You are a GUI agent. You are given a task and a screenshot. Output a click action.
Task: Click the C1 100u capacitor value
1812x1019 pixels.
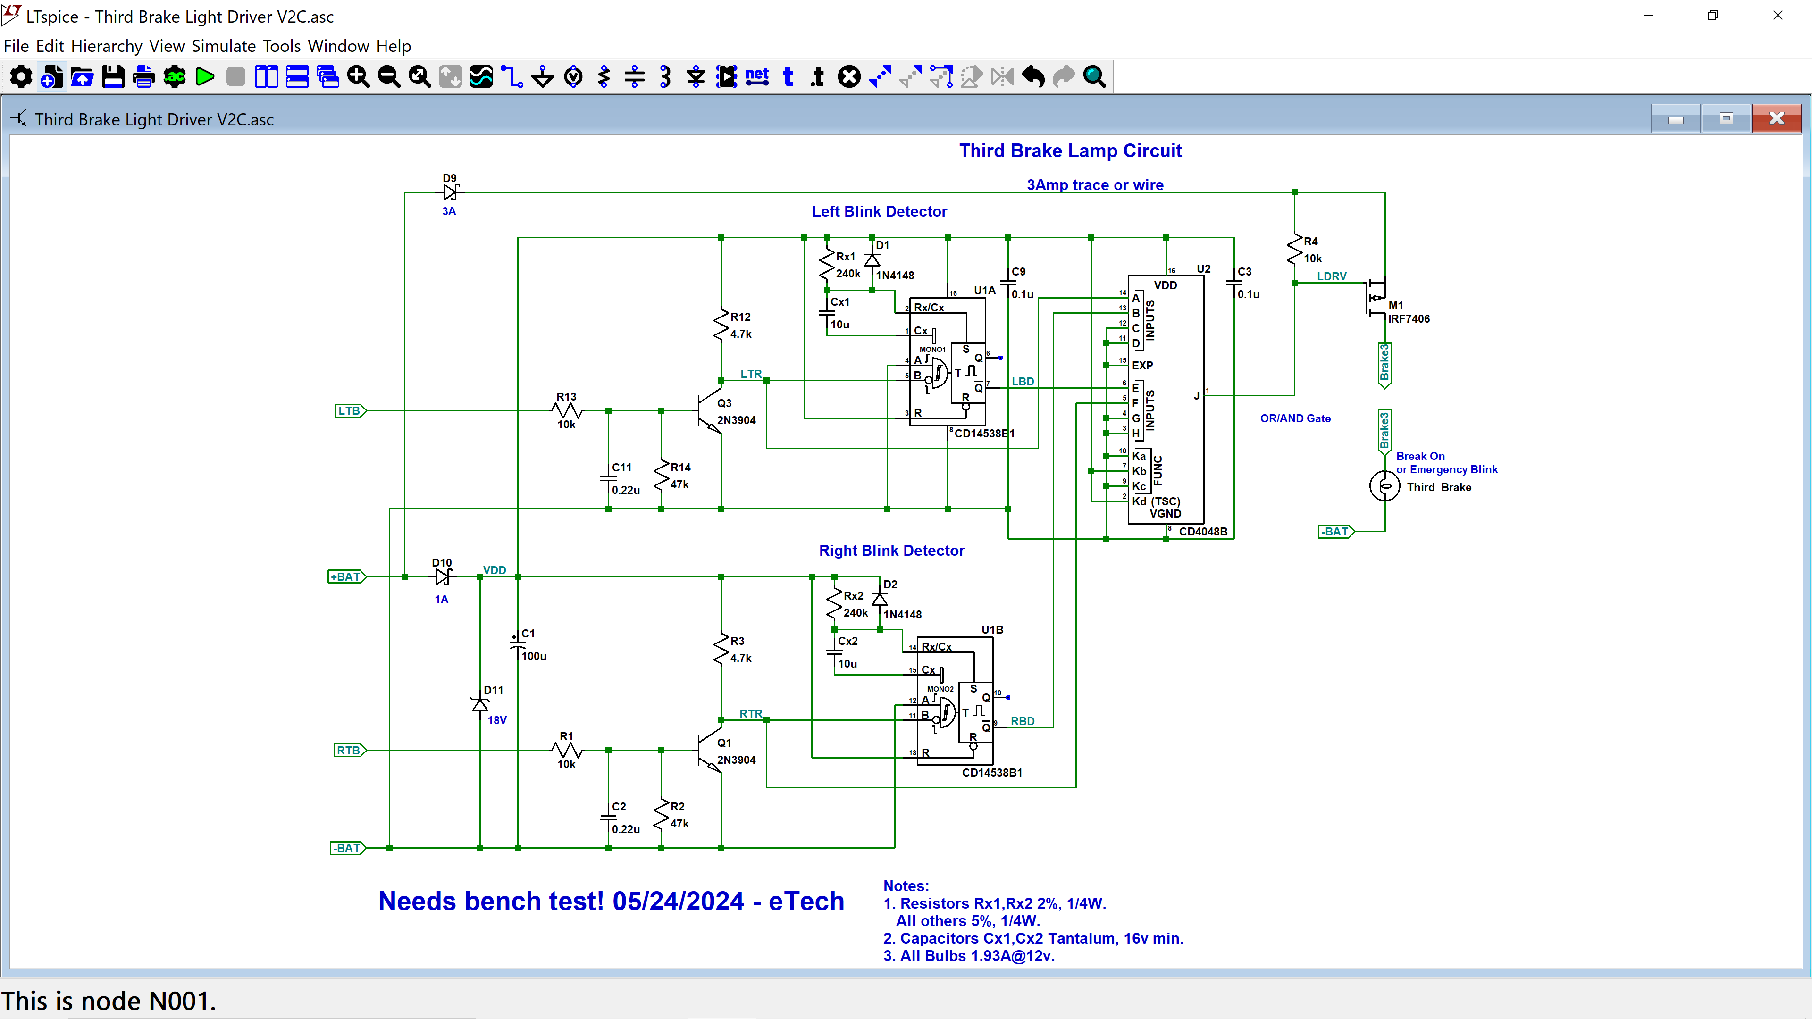(534, 656)
